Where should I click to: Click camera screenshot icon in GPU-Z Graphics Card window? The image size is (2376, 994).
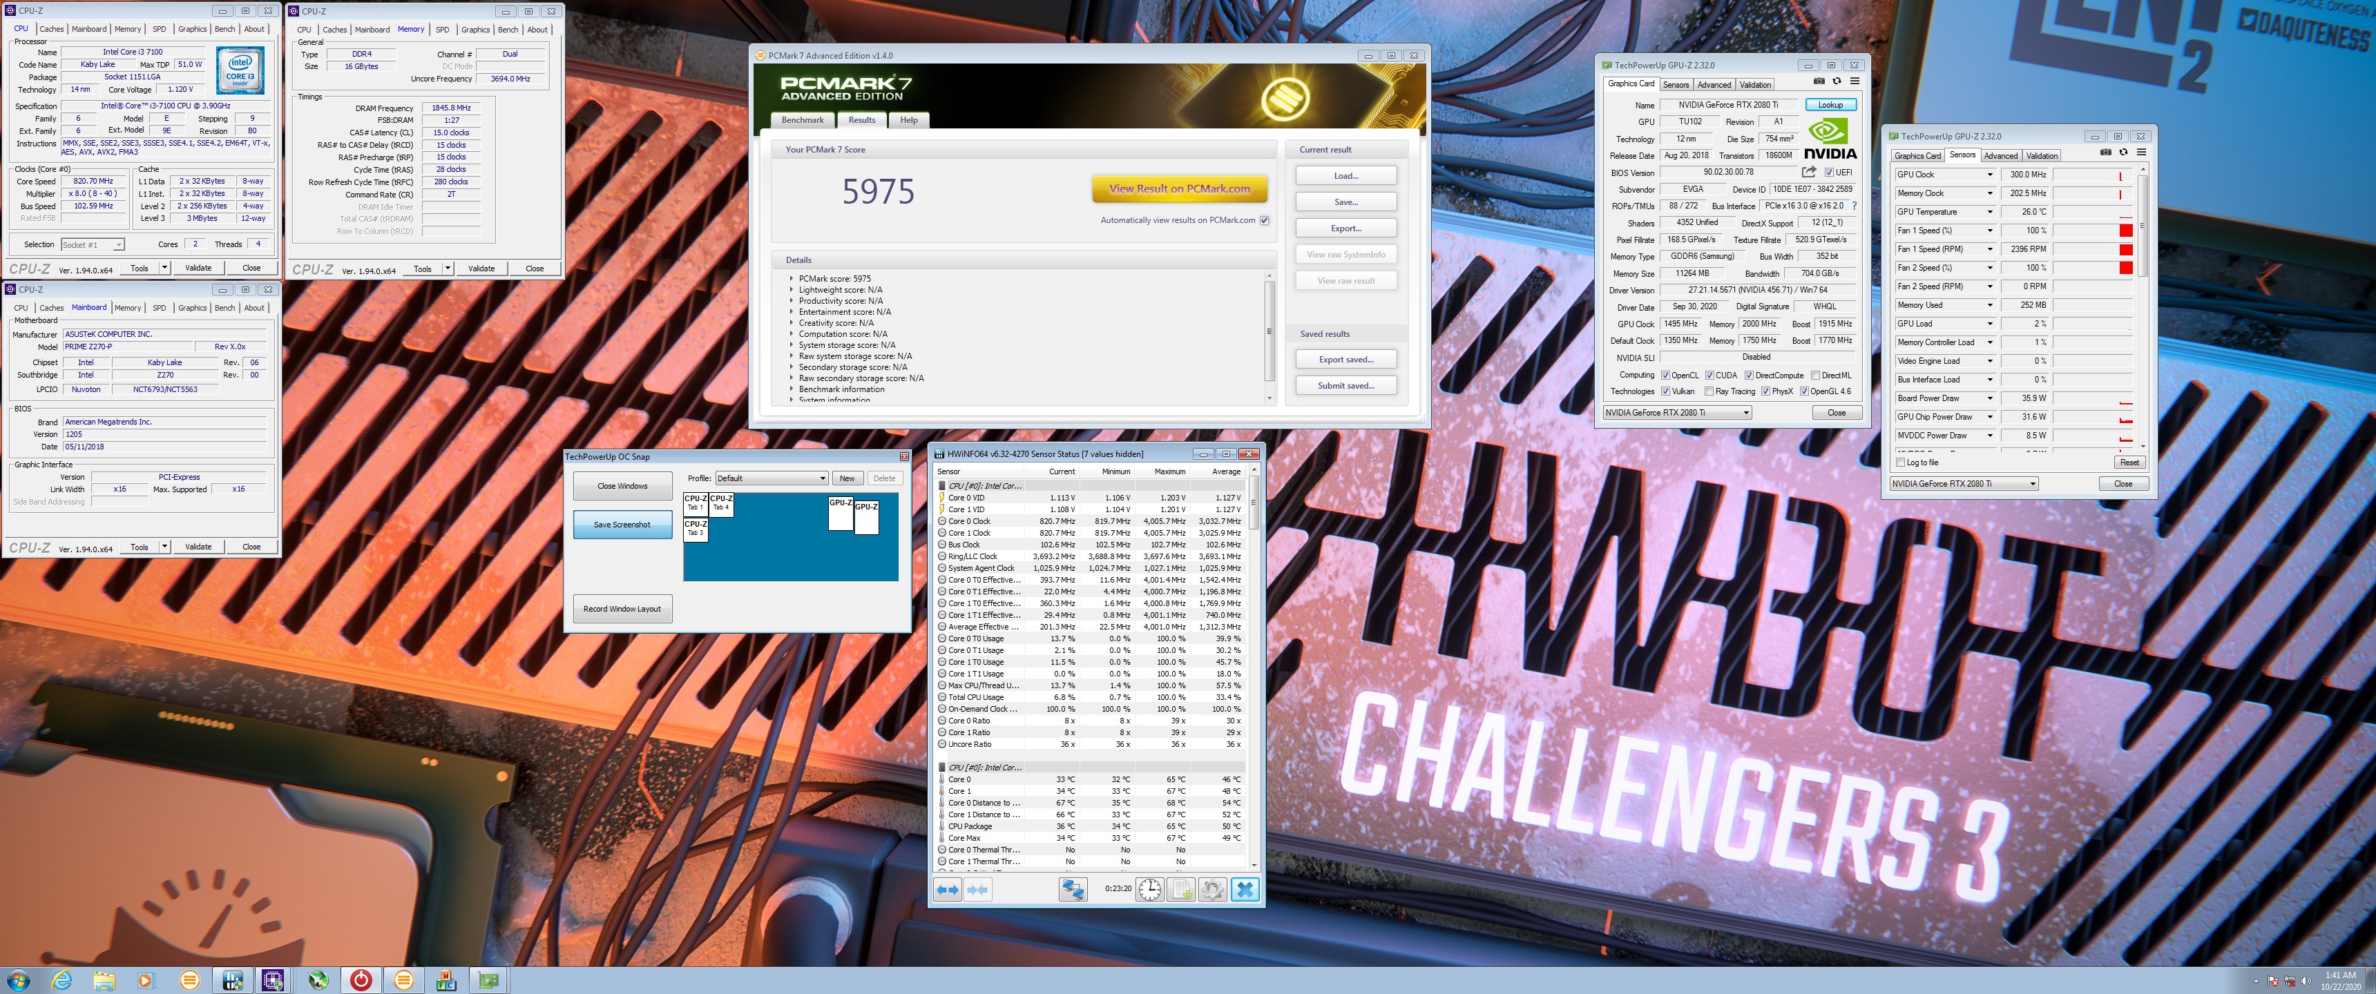click(x=1819, y=81)
